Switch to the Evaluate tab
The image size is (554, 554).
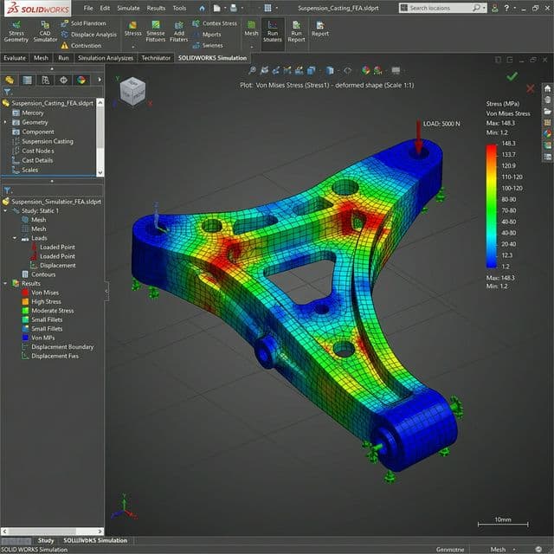15,58
